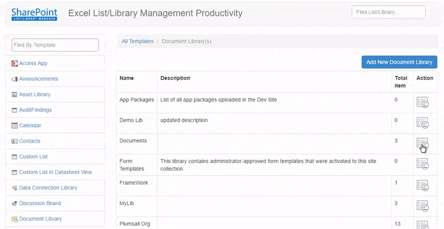The image size is (444, 229).
Task: Click the AuditFindings list icon
Action: click(x=15, y=110)
